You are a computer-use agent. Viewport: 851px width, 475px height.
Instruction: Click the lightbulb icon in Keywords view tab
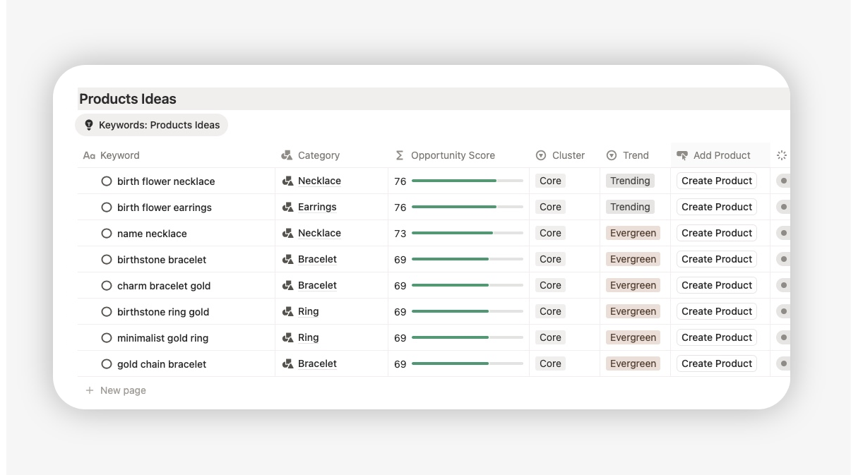click(x=89, y=125)
